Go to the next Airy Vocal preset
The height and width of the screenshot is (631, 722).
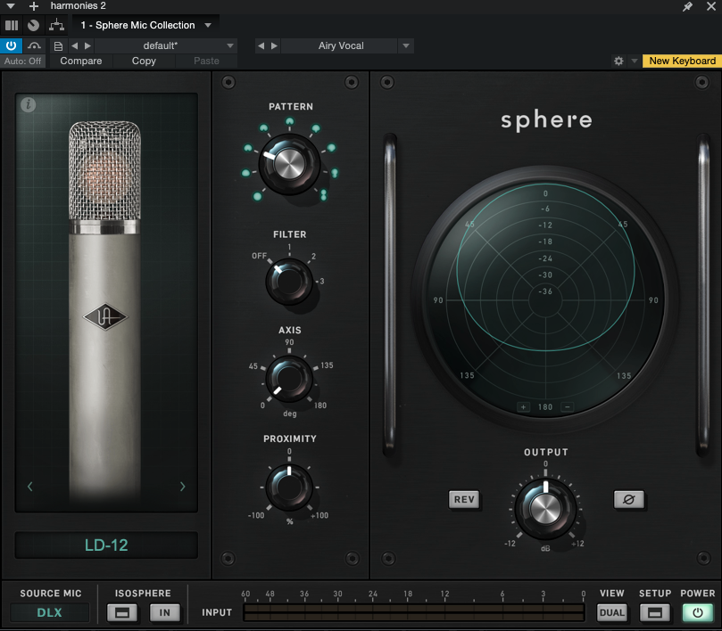(x=275, y=45)
